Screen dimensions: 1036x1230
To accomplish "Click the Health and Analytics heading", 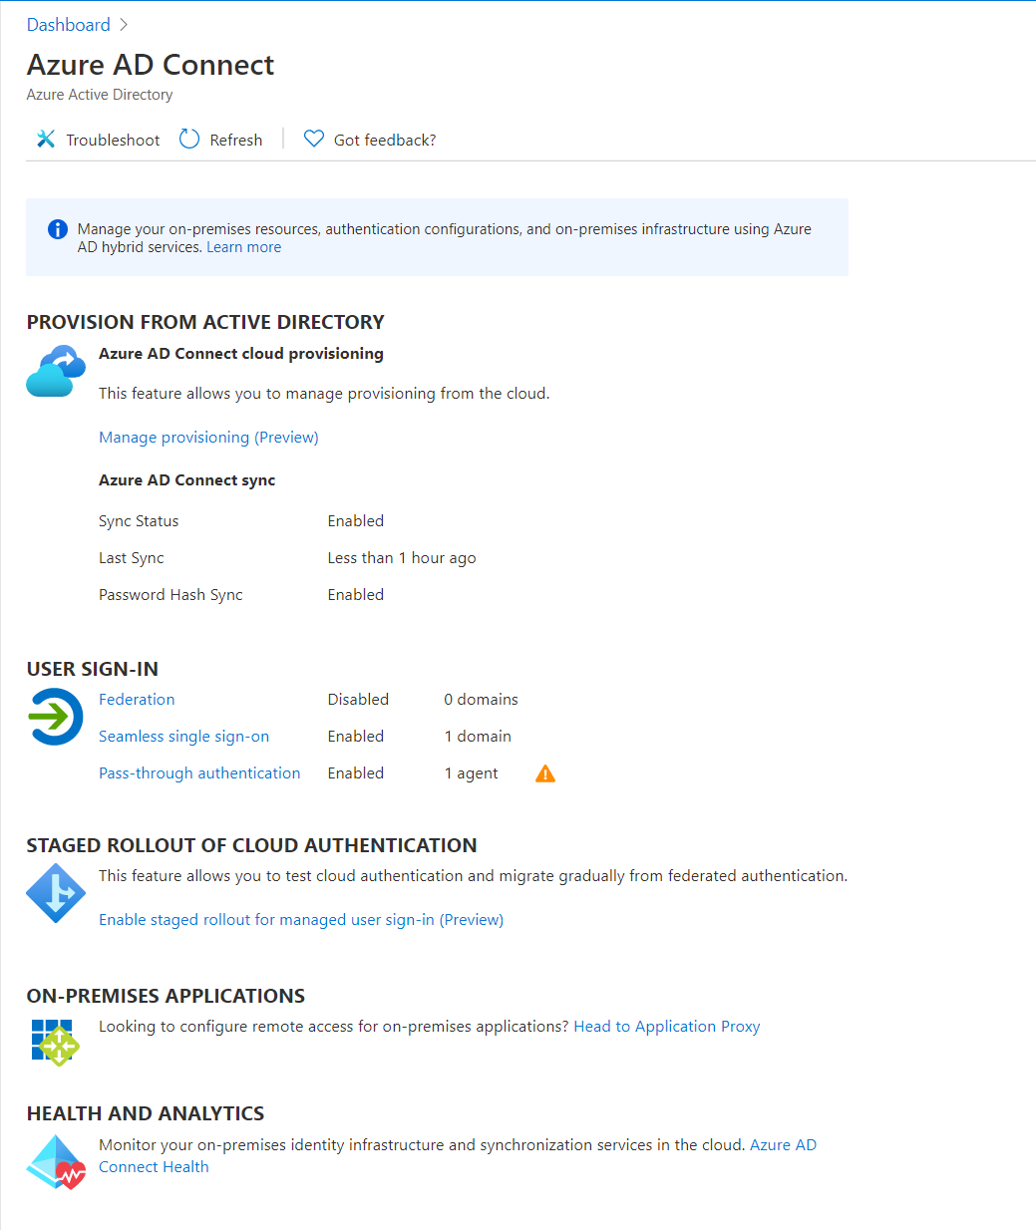I will 146,1113.
